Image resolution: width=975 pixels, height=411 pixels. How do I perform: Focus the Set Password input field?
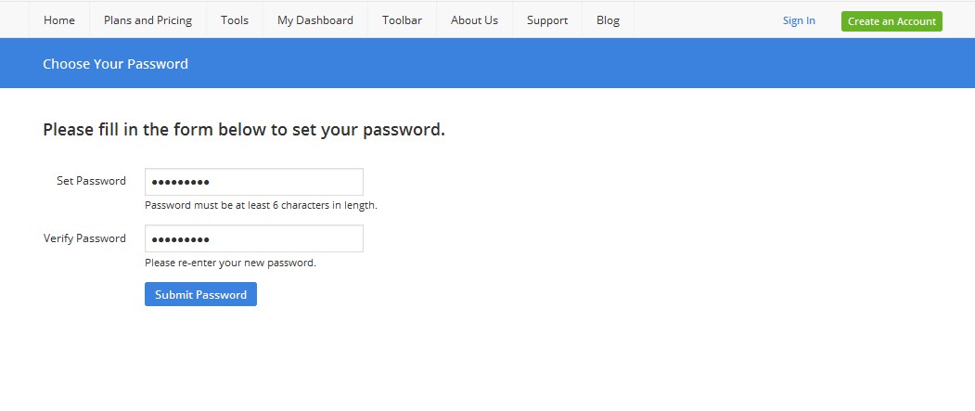click(x=253, y=182)
